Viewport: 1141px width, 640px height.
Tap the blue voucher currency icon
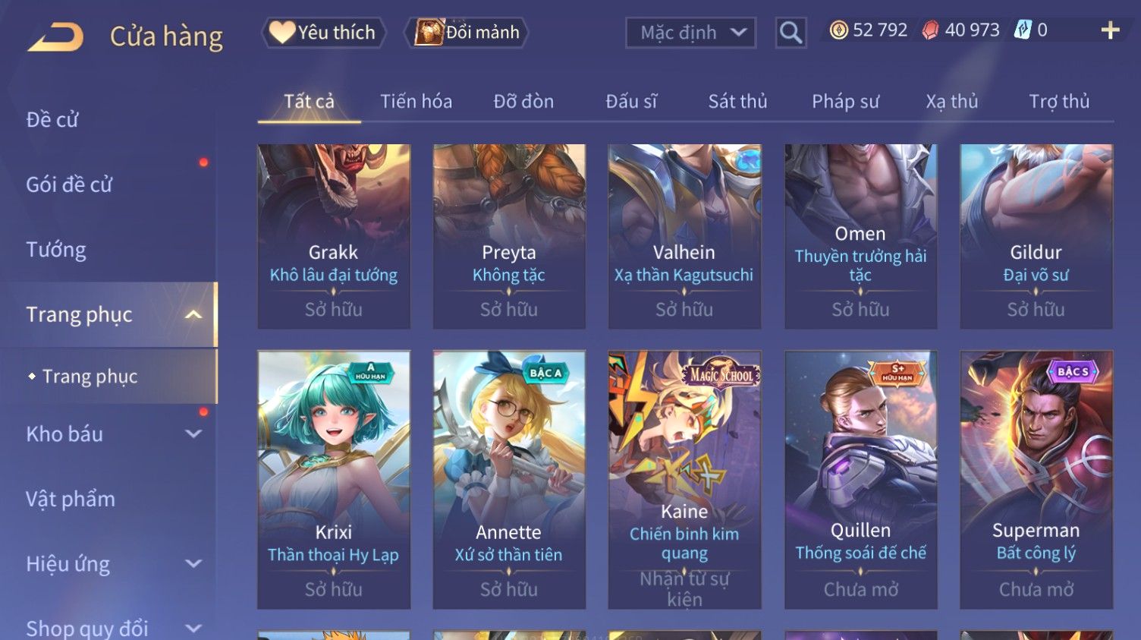click(x=1023, y=30)
